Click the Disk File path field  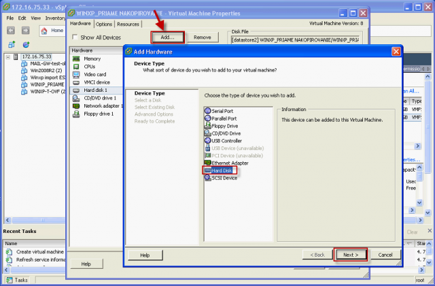coord(295,40)
